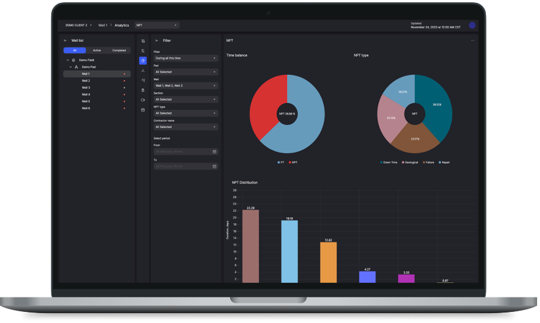Click the 4.27 blue bar
This screenshot has width=540, height=323.
click(x=368, y=277)
